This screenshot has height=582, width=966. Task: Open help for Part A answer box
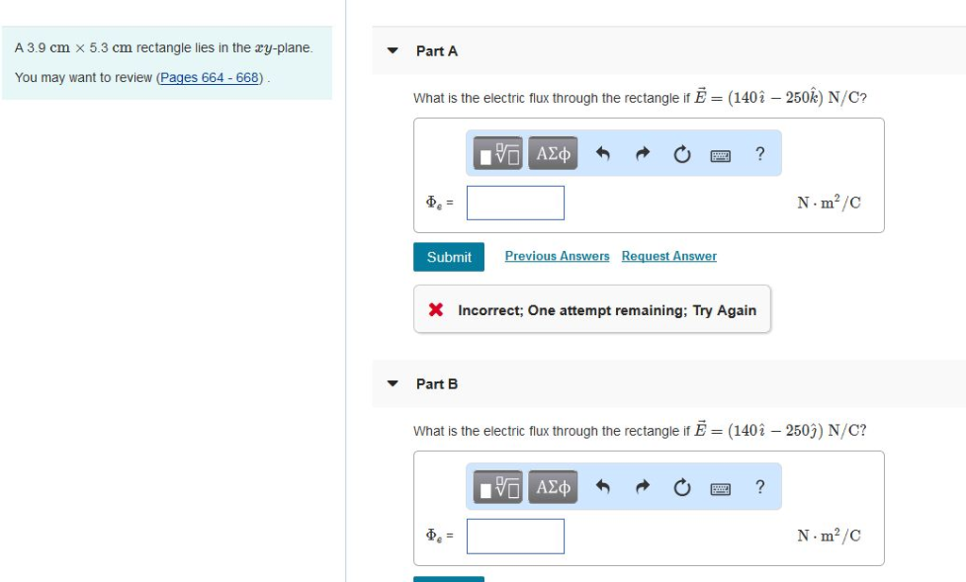(x=760, y=154)
